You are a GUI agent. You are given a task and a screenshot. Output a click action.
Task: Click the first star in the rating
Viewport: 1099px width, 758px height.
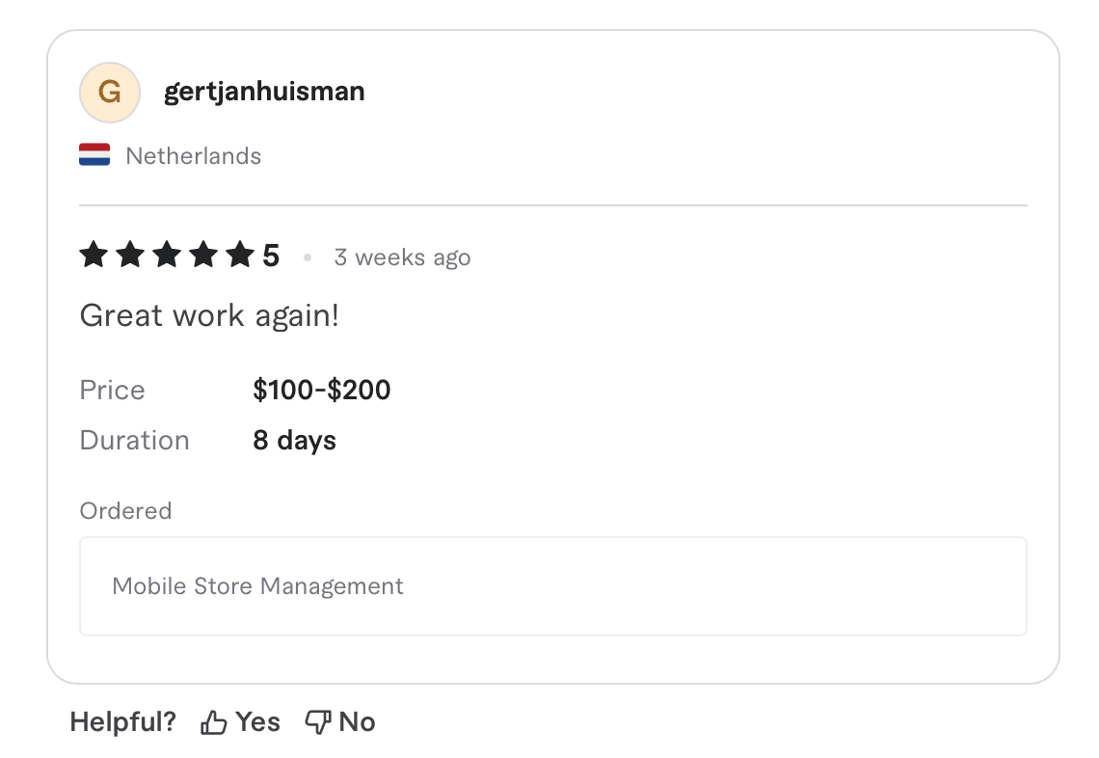coord(94,255)
